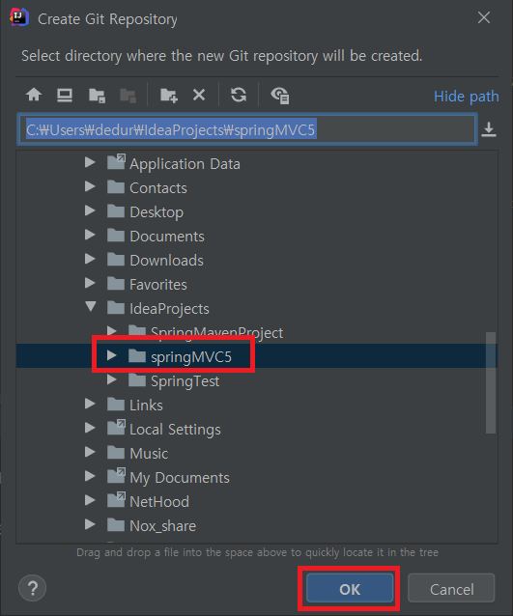Click inside the directory path field
The width and height of the screenshot is (513, 616).
(x=247, y=129)
